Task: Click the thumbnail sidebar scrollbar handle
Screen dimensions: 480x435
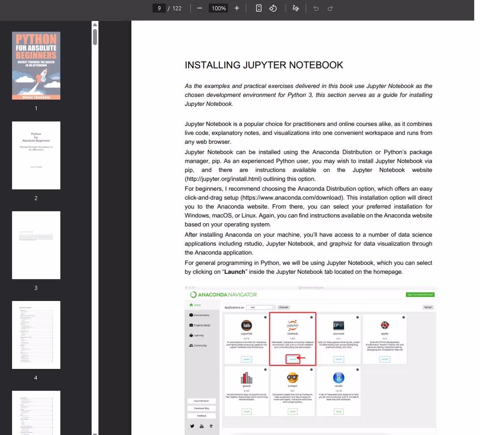Action: click(95, 37)
